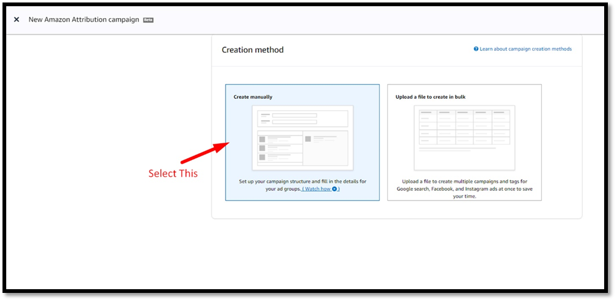The image size is (616, 301).
Task: Select the Create manually card
Action: click(x=303, y=142)
